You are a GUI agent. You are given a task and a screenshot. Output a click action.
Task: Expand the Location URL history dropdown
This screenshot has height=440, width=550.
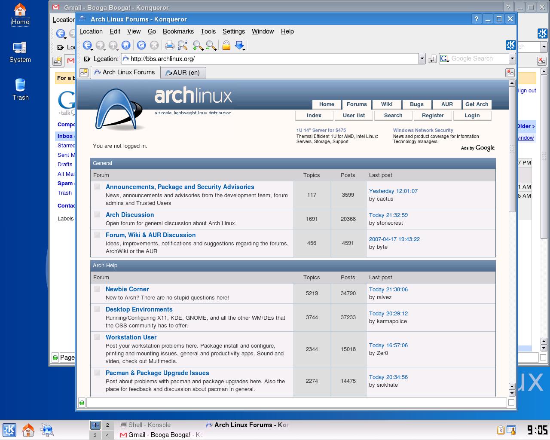422,59
